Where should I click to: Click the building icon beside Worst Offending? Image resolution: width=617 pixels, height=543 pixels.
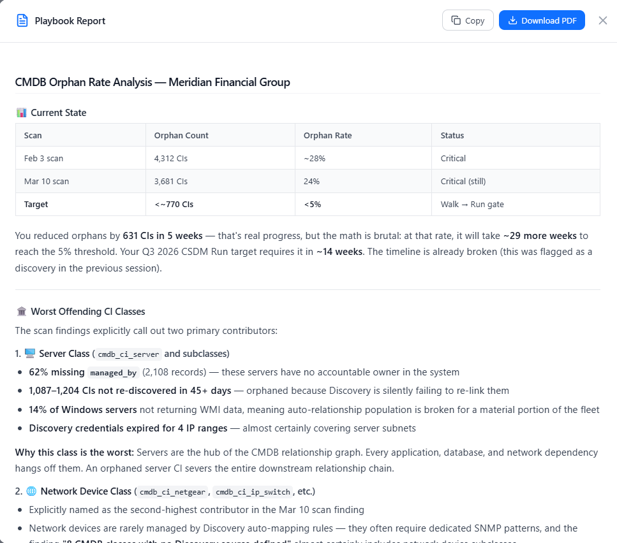[x=21, y=312]
